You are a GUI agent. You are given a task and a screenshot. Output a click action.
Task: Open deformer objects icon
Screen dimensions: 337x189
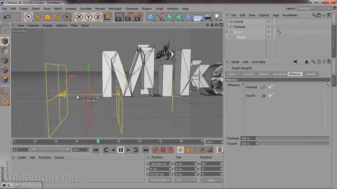189,17
